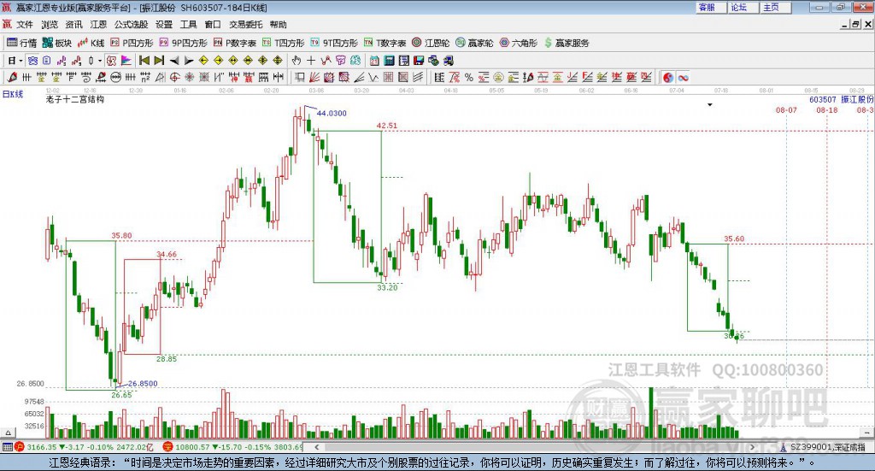The height and width of the screenshot is (471, 875).
Task: Click the 客服 button in title bar
Action: tap(710, 7)
